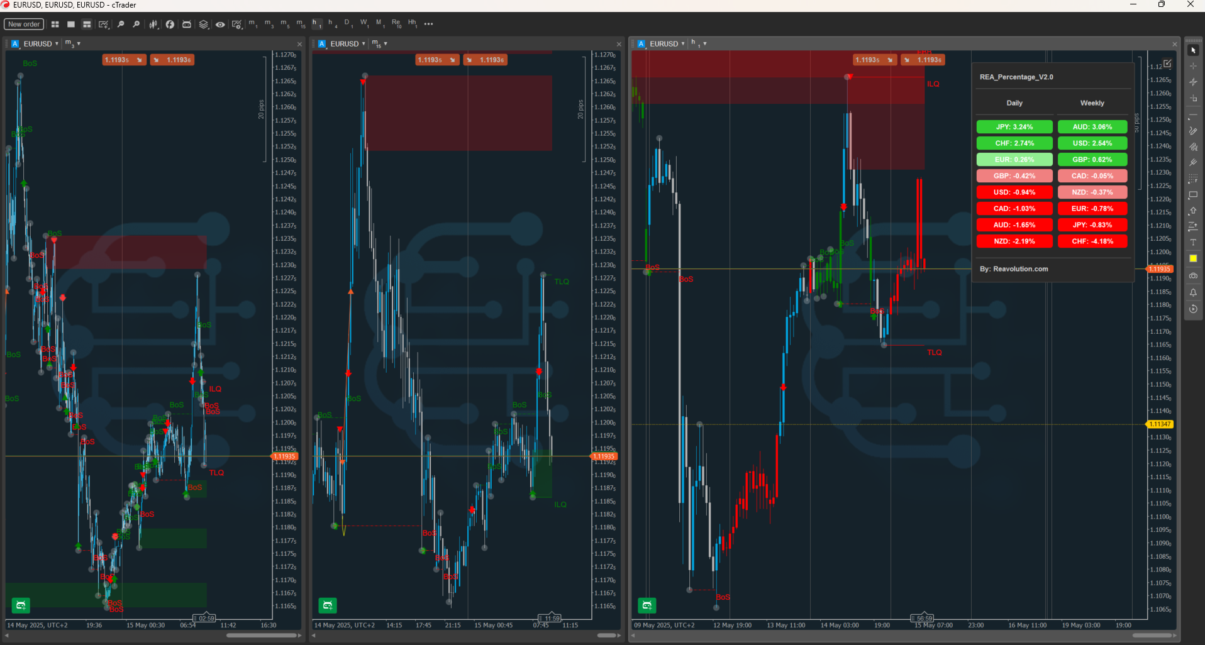Select the Fibonacci tools icon
The height and width of the screenshot is (645, 1205).
[x=1193, y=179]
